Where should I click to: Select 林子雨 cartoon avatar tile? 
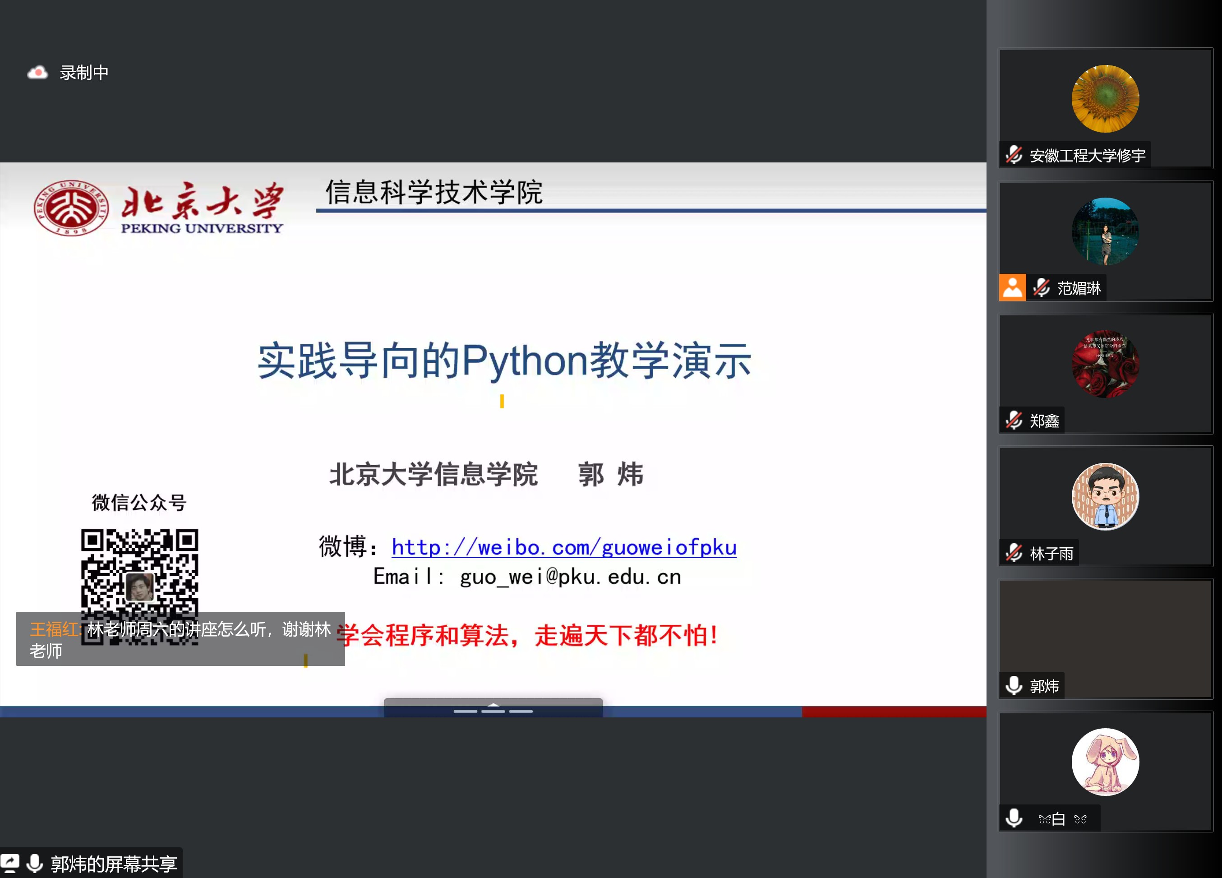click(1105, 497)
